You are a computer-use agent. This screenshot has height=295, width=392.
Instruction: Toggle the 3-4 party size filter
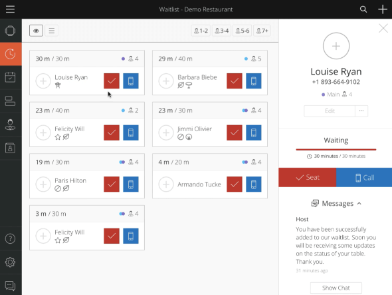point(222,31)
